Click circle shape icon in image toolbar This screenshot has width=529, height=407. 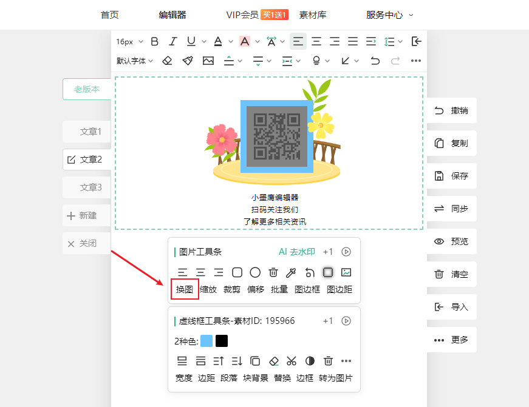(255, 272)
